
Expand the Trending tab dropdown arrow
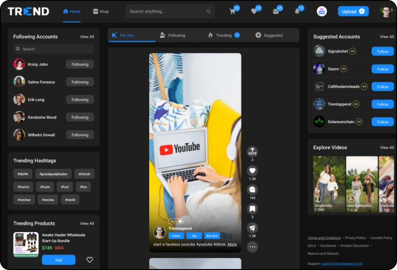(x=237, y=35)
